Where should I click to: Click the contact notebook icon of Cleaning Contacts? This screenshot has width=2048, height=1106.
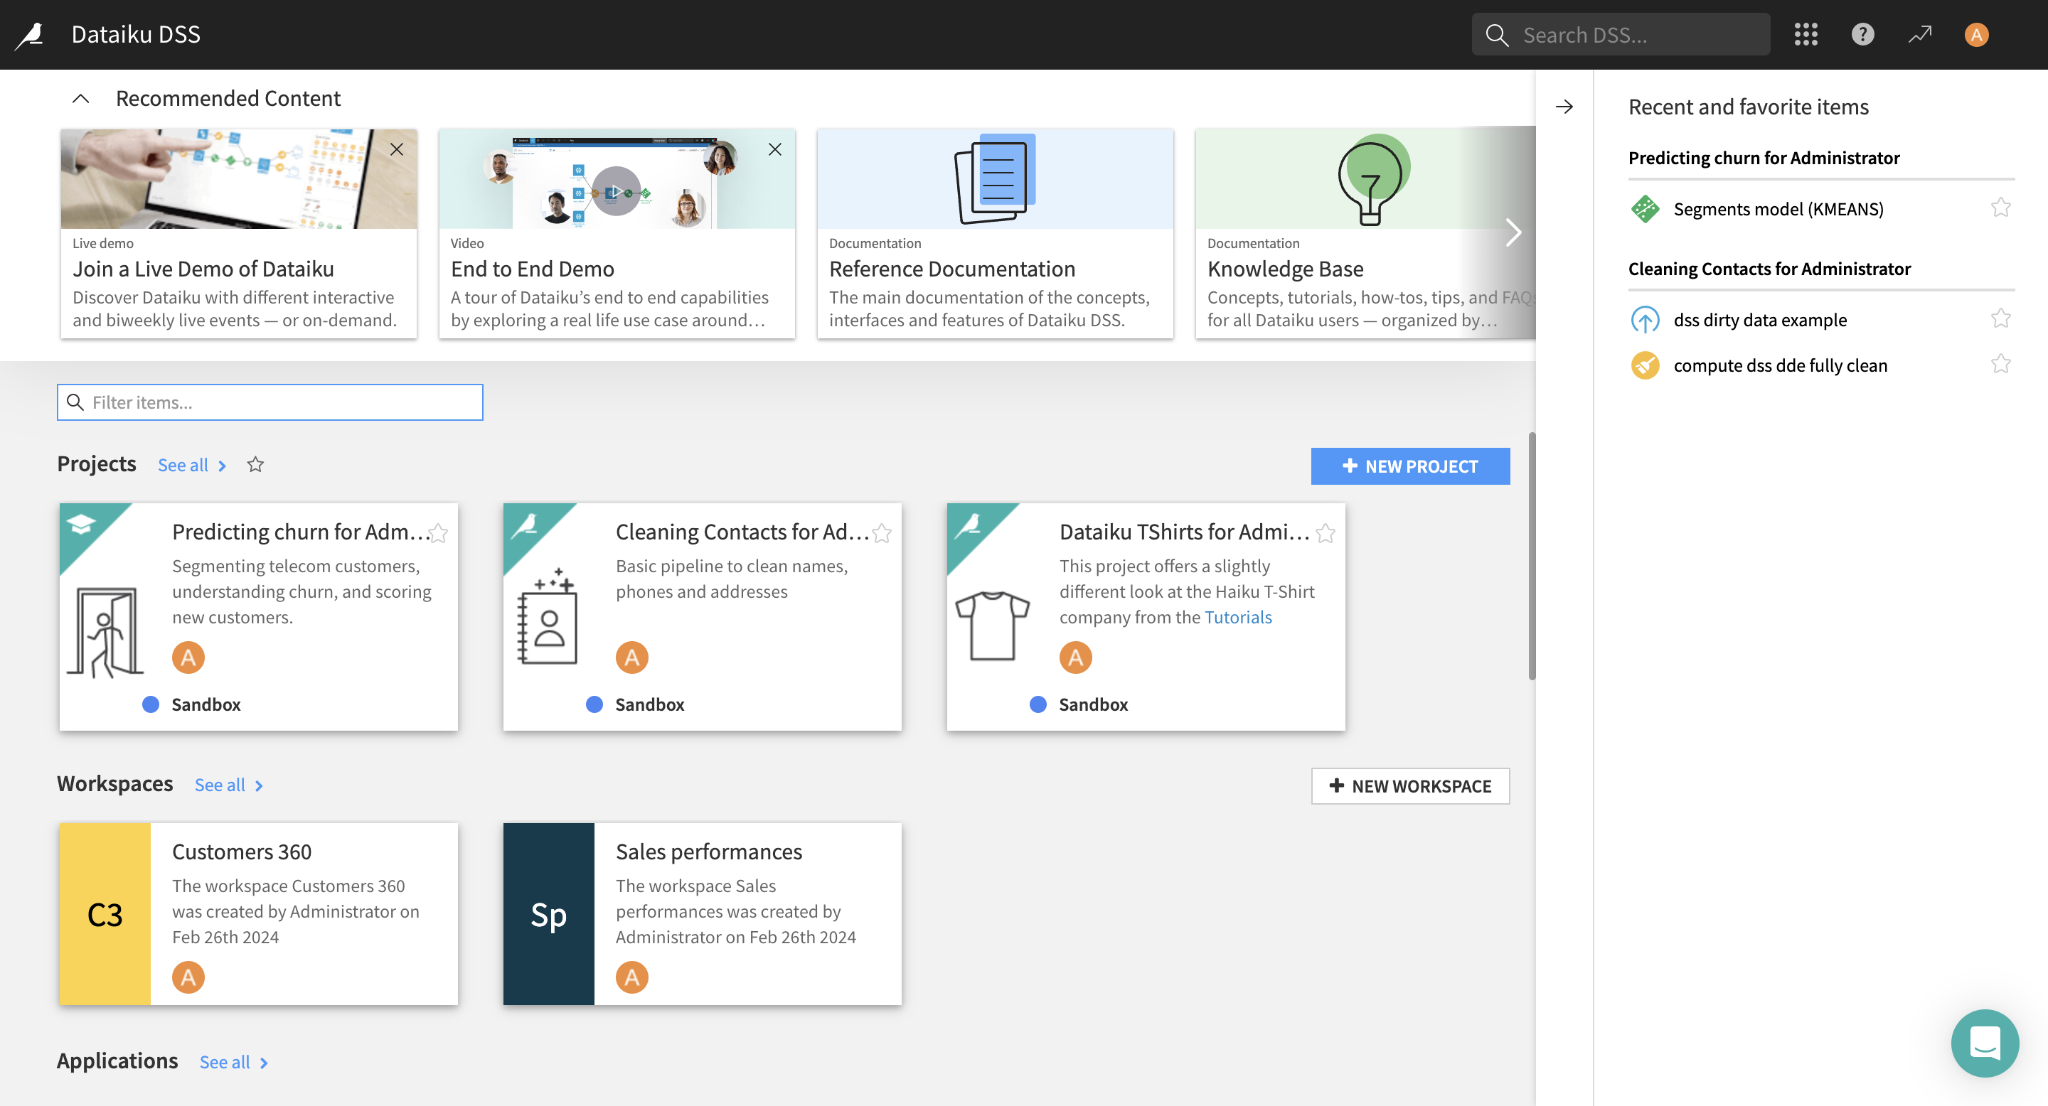tap(546, 616)
